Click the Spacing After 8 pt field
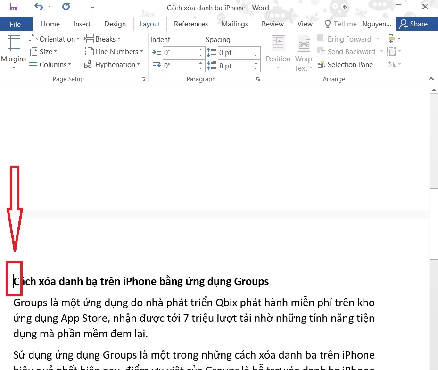The image size is (438, 370). point(235,66)
